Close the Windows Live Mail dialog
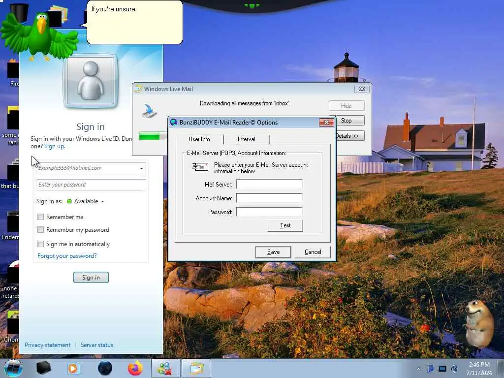Screen dimensions: 504x378 [362, 89]
